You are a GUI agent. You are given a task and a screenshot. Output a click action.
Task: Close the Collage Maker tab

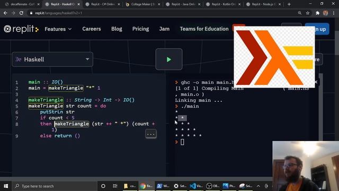pos(159,4)
